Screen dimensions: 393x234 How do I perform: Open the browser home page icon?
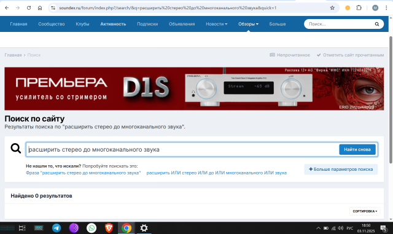tap(40, 8)
